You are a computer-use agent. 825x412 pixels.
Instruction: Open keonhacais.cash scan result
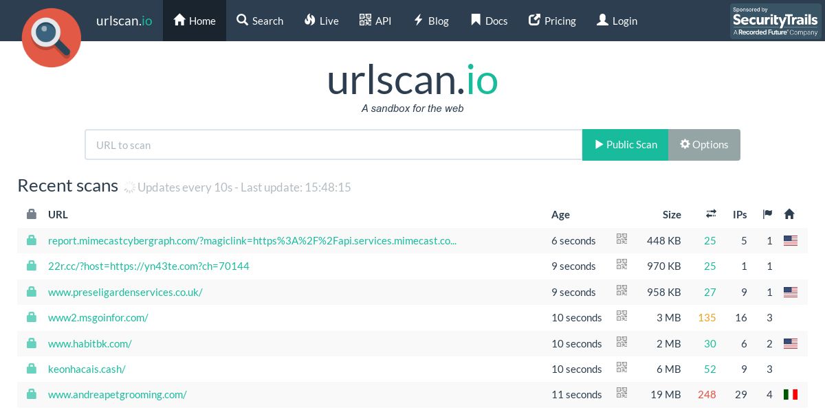click(x=87, y=369)
